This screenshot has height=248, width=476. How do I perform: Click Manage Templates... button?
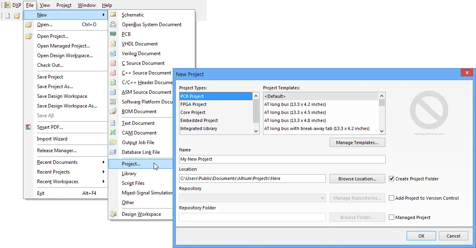357,143
